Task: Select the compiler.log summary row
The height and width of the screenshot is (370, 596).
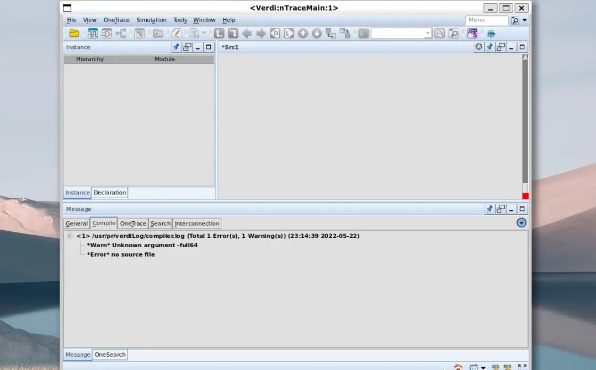Action: (x=218, y=236)
